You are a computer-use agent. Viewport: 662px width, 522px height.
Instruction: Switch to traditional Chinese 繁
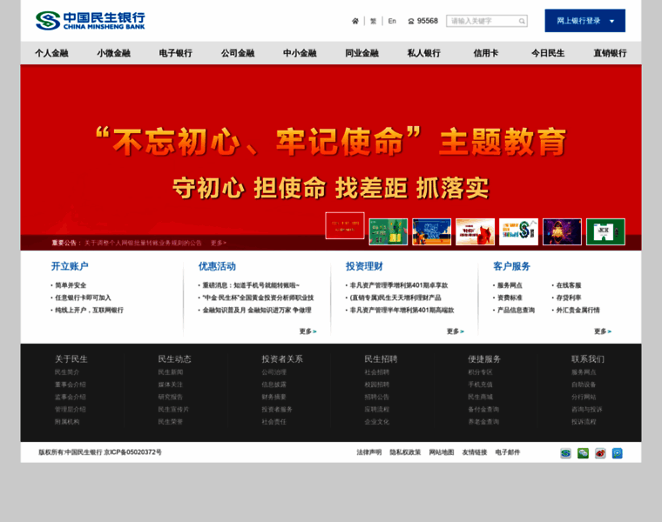[x=374, y=21]
